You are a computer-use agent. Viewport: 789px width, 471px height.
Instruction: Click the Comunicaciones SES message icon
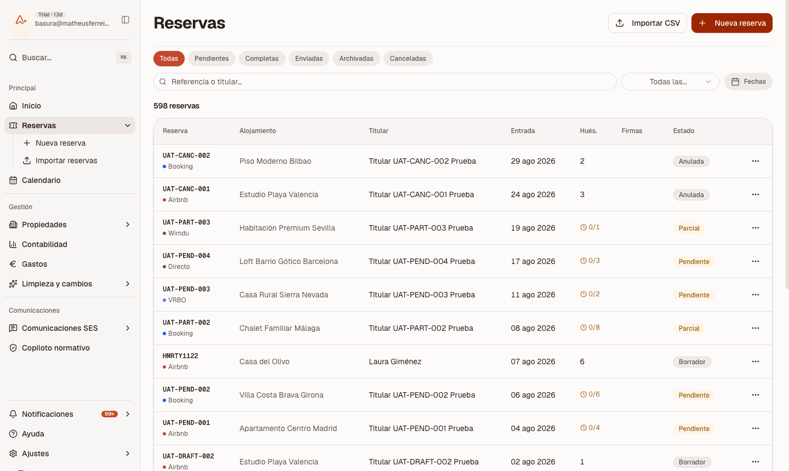pyautogui.click(x=13, y=328)
